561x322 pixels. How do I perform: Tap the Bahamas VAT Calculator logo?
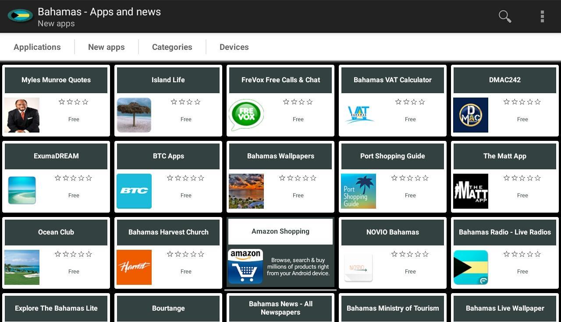pos(359,115)
